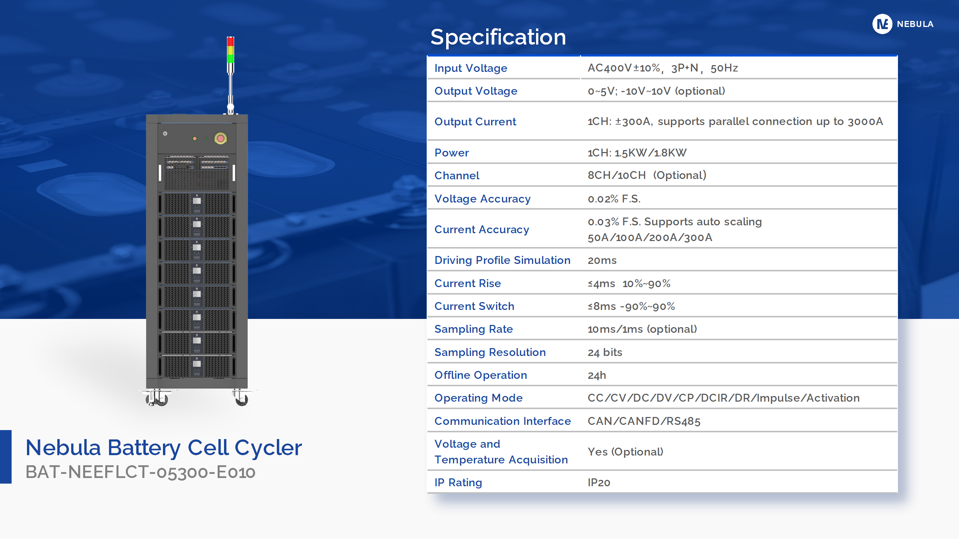Select the Current Rise label

coord(468,283)
